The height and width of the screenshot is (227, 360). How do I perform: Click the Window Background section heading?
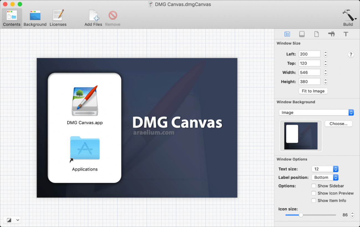click(x=296, y=102)
